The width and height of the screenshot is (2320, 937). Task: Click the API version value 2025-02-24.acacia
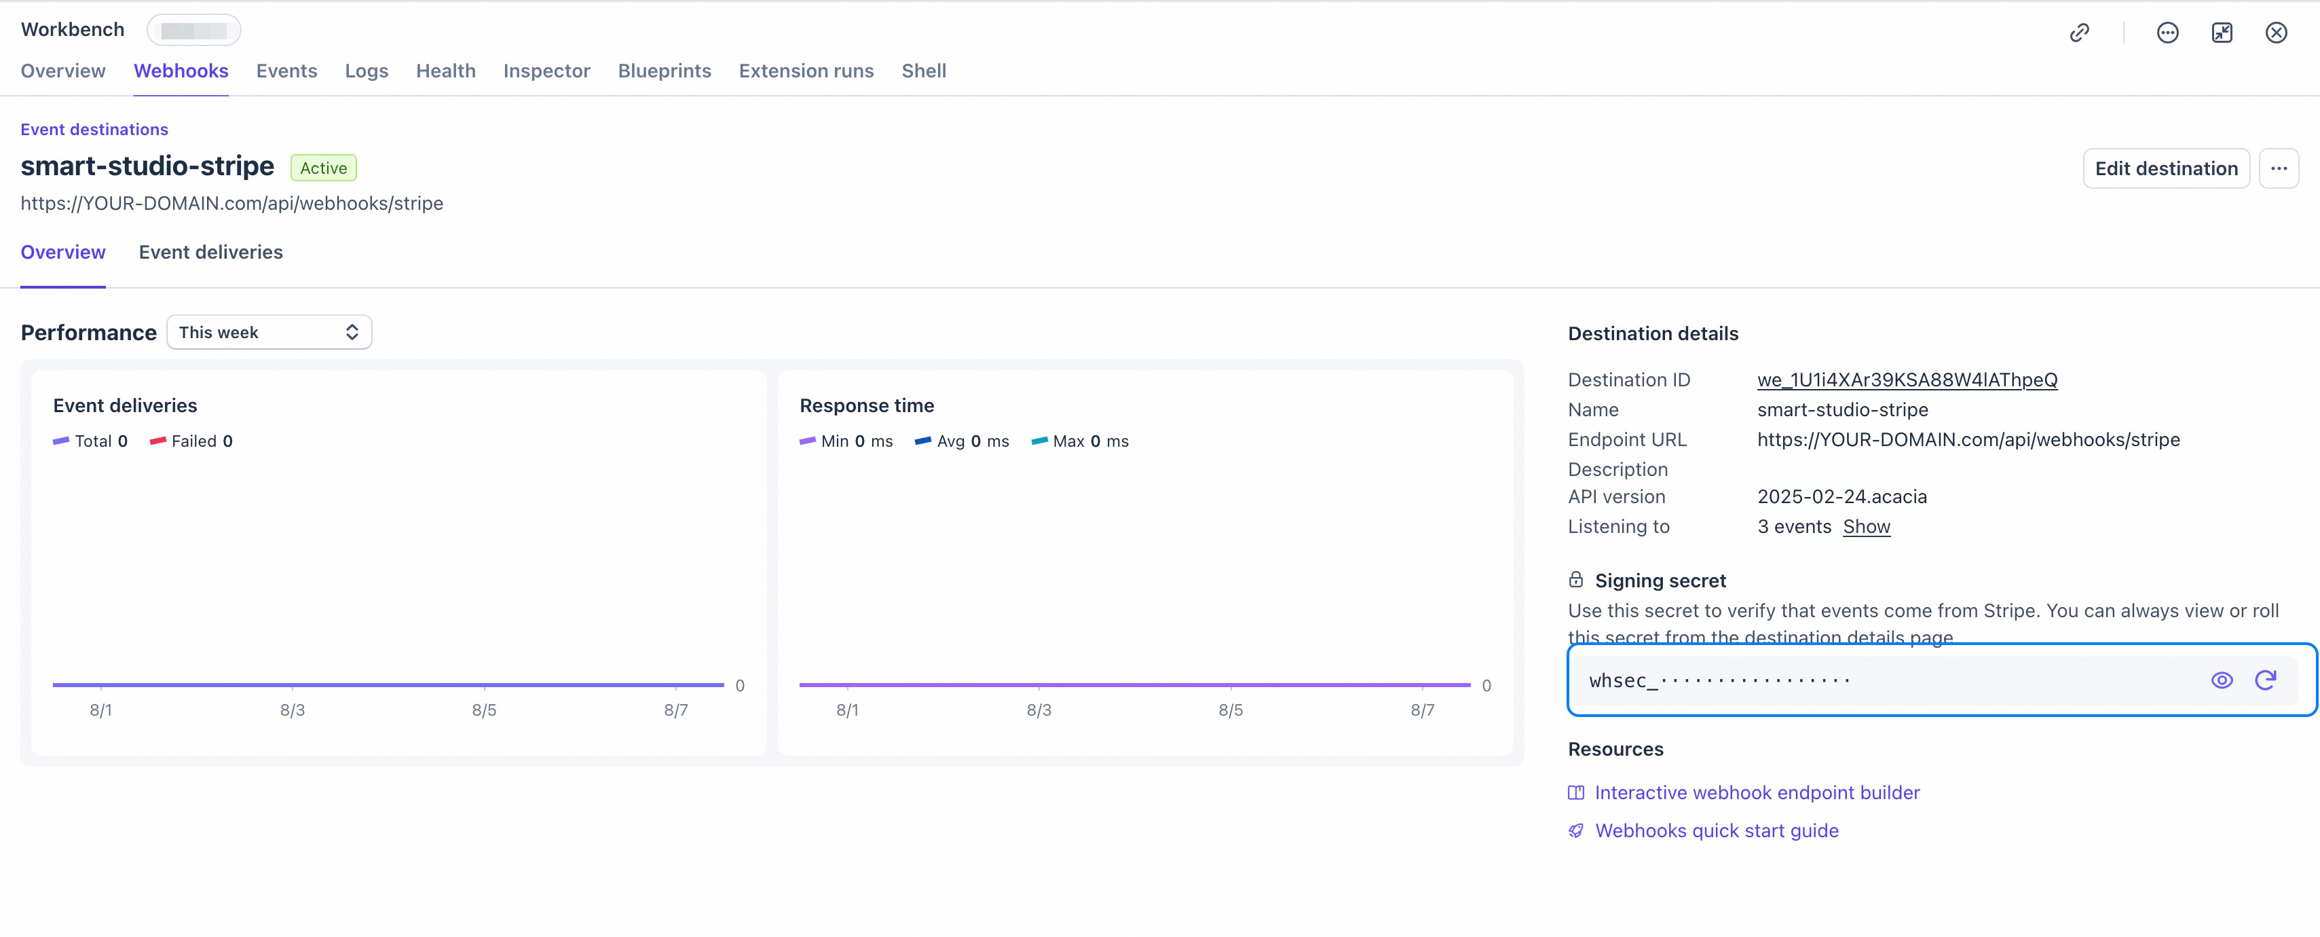[1841, 497]
